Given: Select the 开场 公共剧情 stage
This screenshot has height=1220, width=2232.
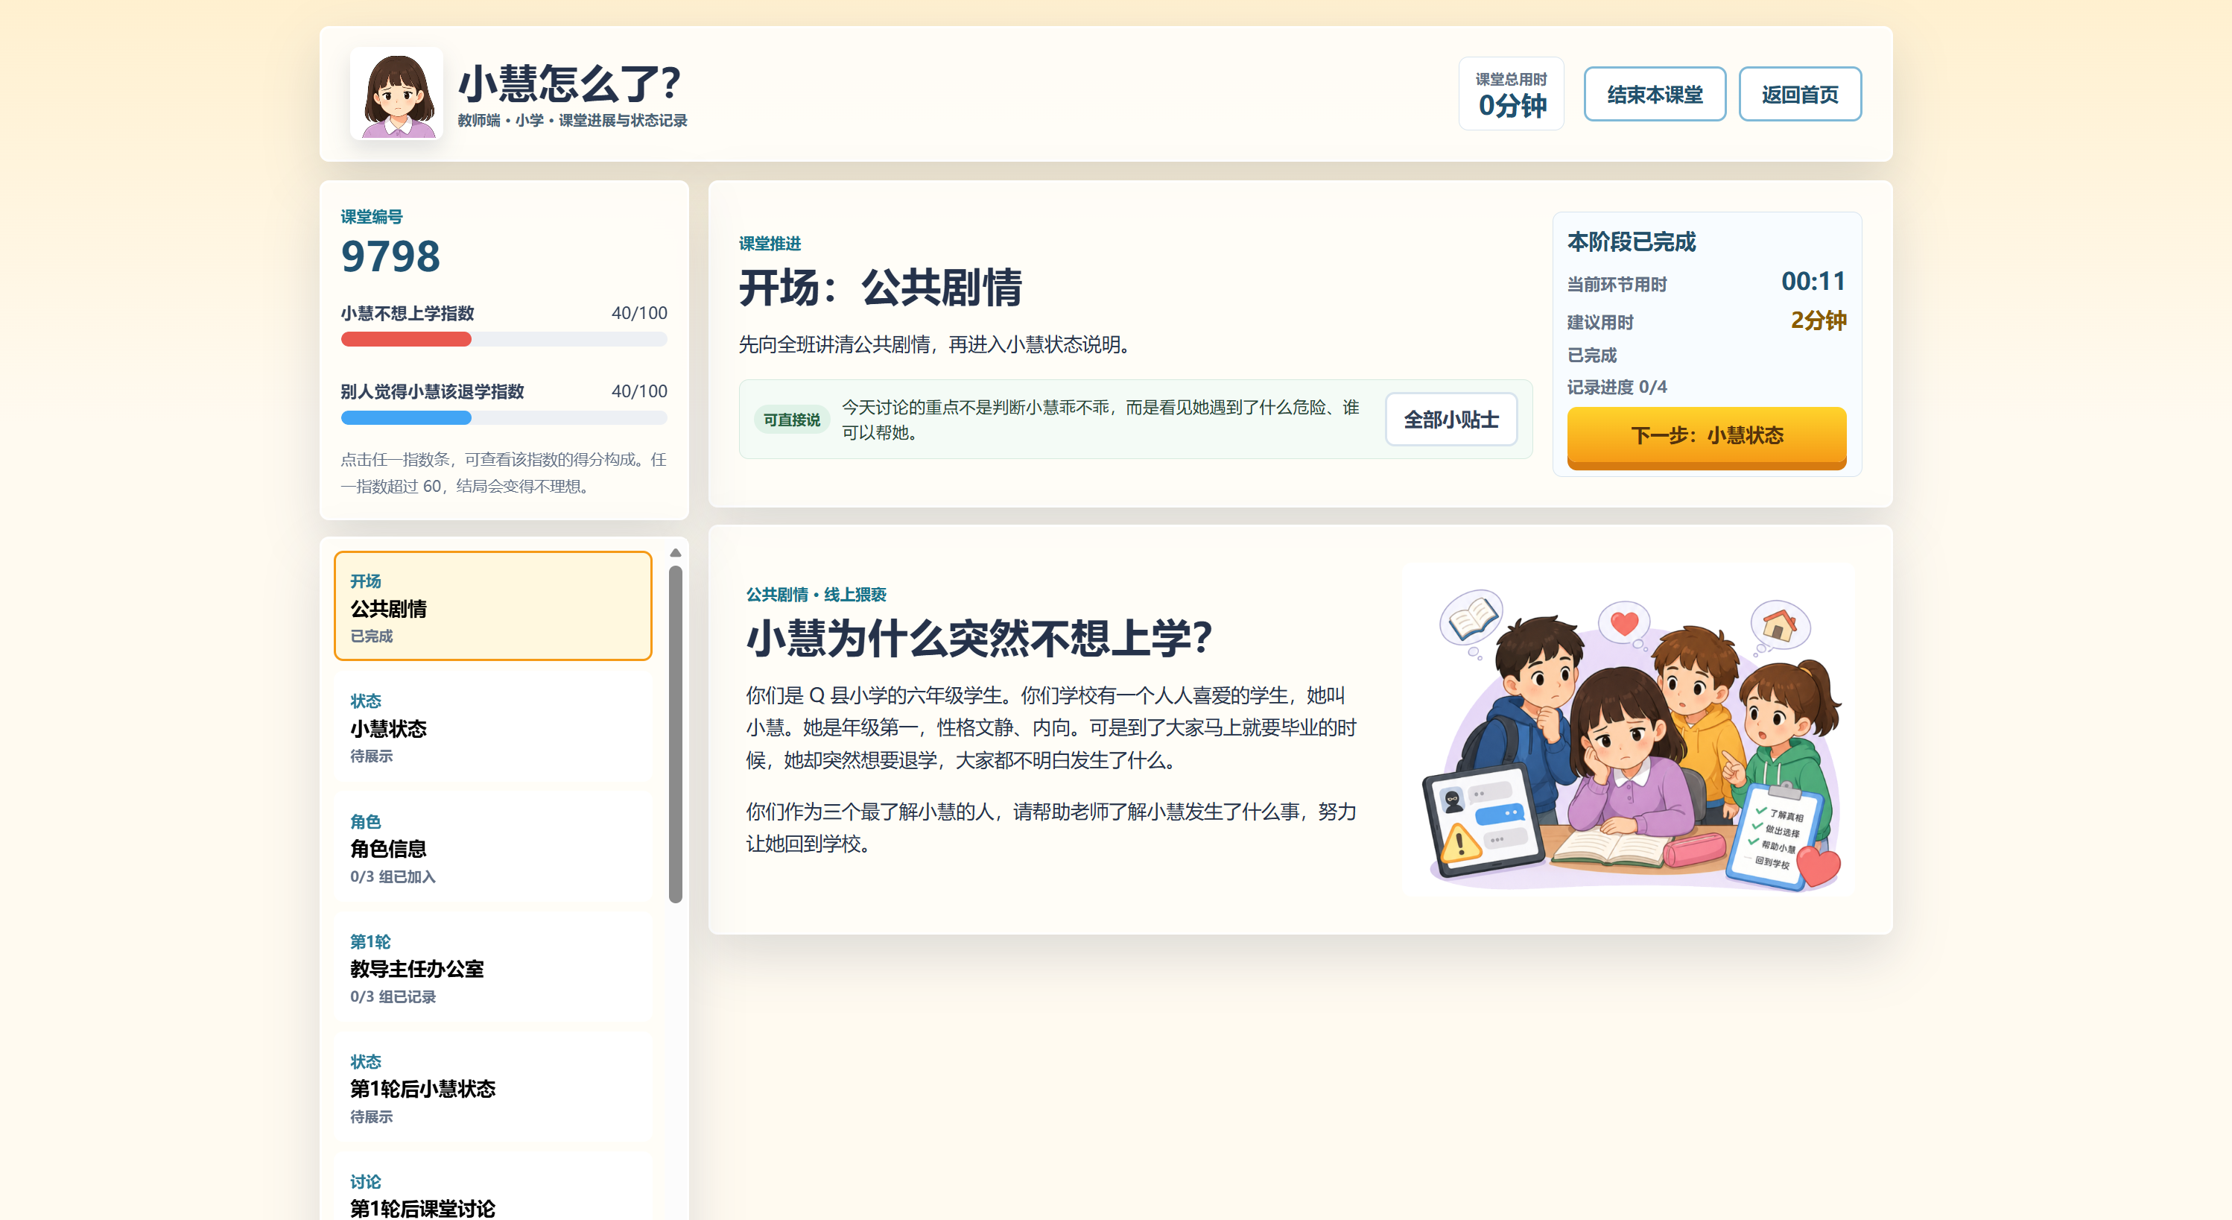Looking at the screenshot, I should (x=492, y=606).
